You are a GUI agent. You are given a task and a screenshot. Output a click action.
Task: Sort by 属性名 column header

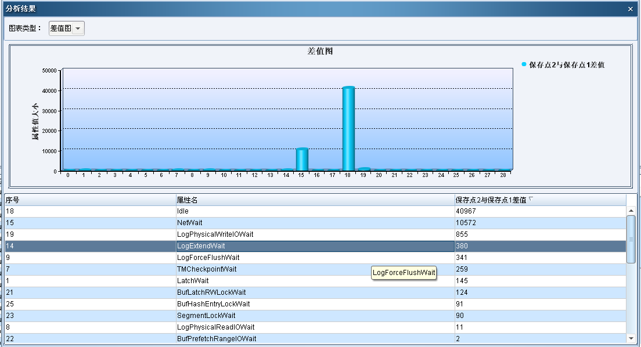315,200
